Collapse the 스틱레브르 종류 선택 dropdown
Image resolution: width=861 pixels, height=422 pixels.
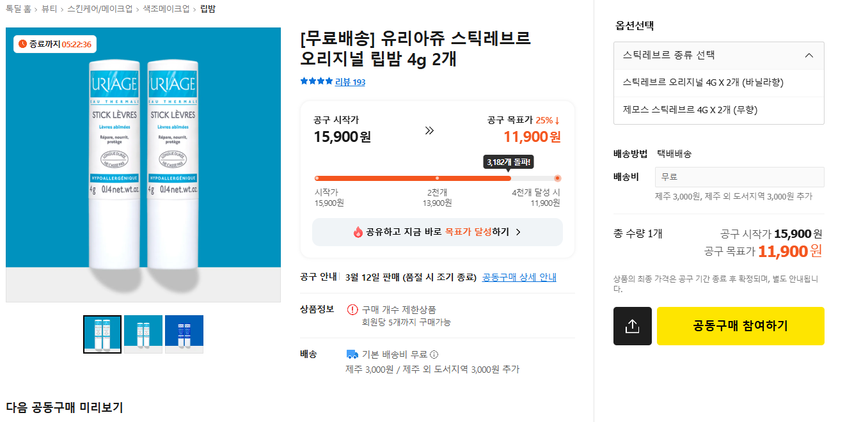click(x=809, y=56)
